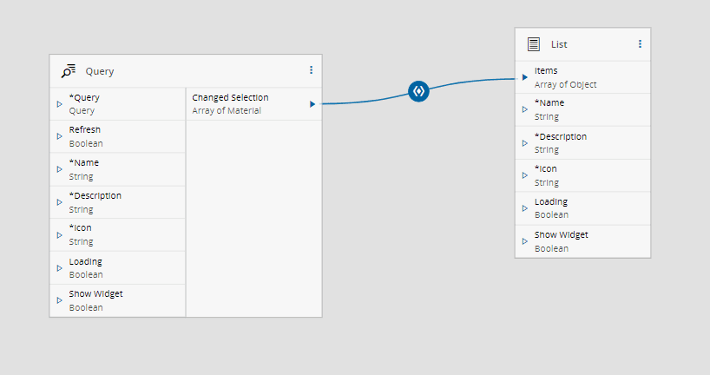The width and height of the screenshot is (710, 375).
Task: Select List widget's *Name property row
Action: tap(582, 109)
